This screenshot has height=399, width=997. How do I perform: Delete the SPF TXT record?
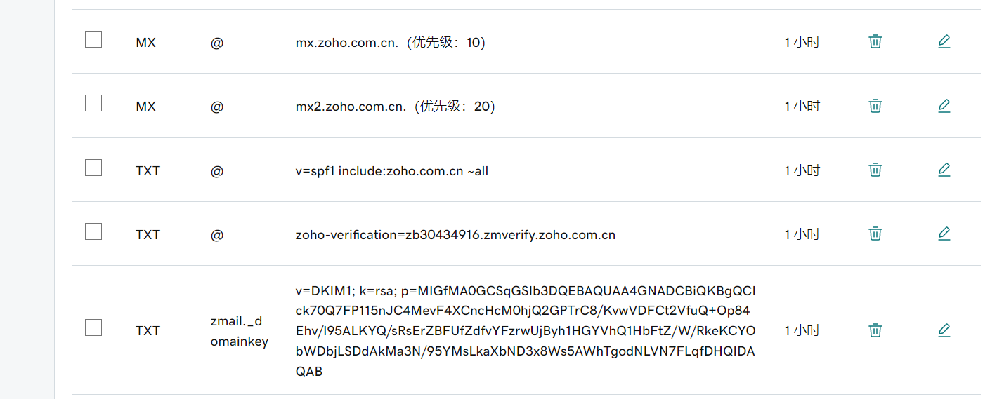[875, 170]
